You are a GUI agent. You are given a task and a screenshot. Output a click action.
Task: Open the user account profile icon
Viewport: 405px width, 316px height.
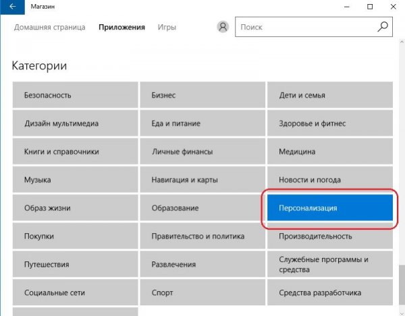coord(223,28)
